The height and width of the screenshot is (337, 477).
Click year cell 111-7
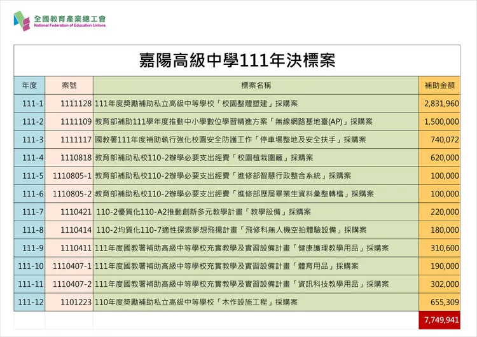(29, 212)
